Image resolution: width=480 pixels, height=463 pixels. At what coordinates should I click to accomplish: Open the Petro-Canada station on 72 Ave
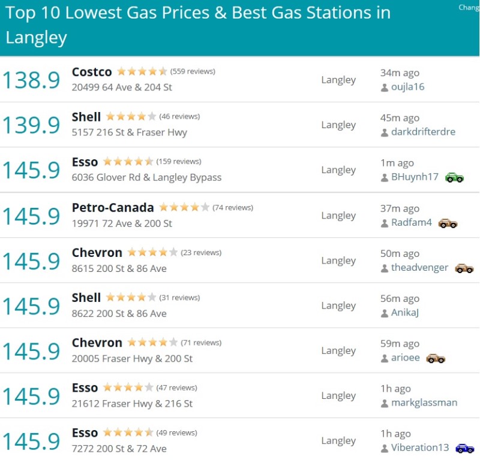(113, 208)
